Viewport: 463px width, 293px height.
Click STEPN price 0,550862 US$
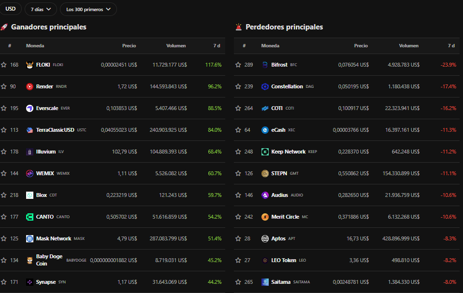click(353, 173)
